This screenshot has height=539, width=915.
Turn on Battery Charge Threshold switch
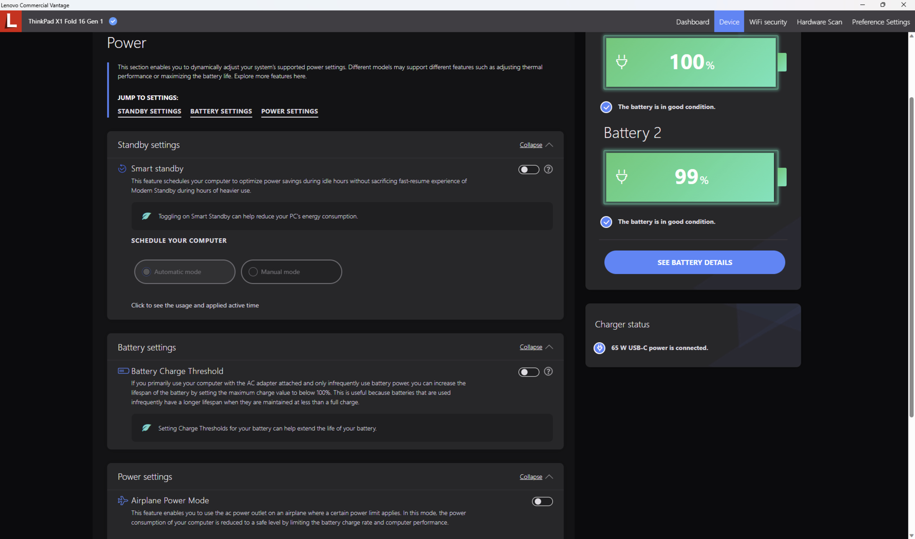pos(528,372)
